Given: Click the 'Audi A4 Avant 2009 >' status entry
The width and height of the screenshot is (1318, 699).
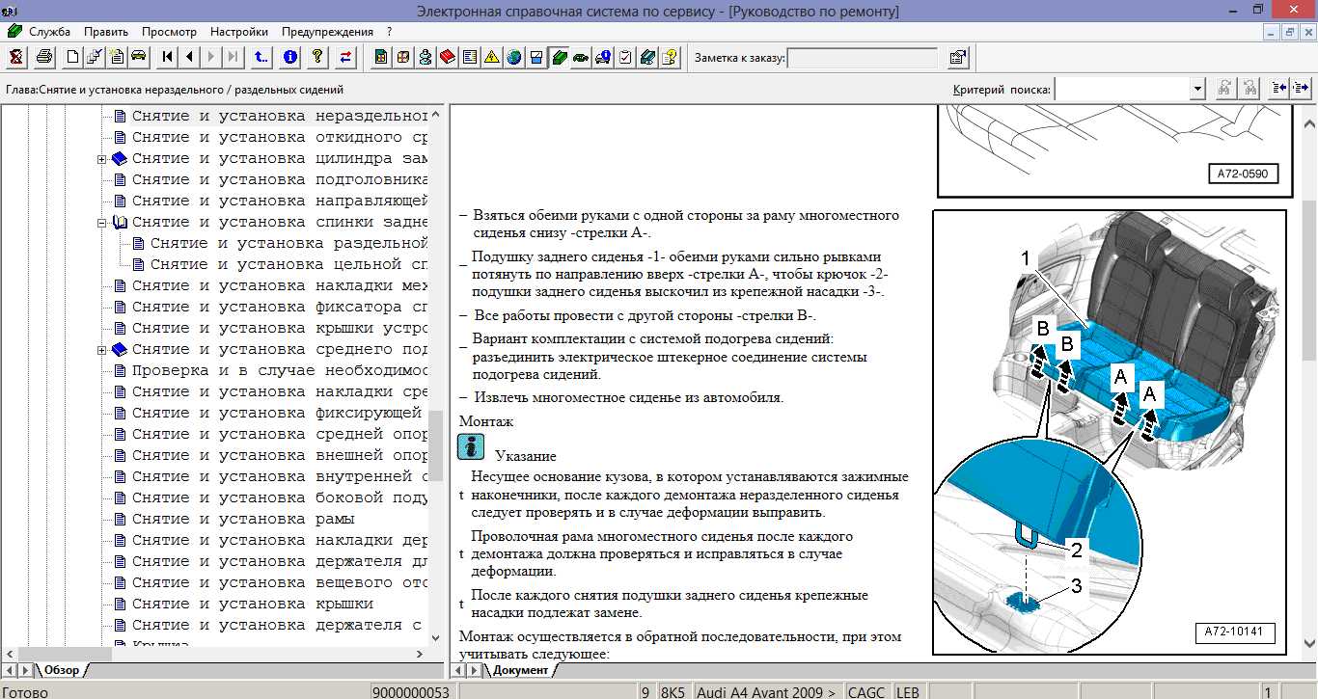Looking at the screenshot, I should coord(766,691).
